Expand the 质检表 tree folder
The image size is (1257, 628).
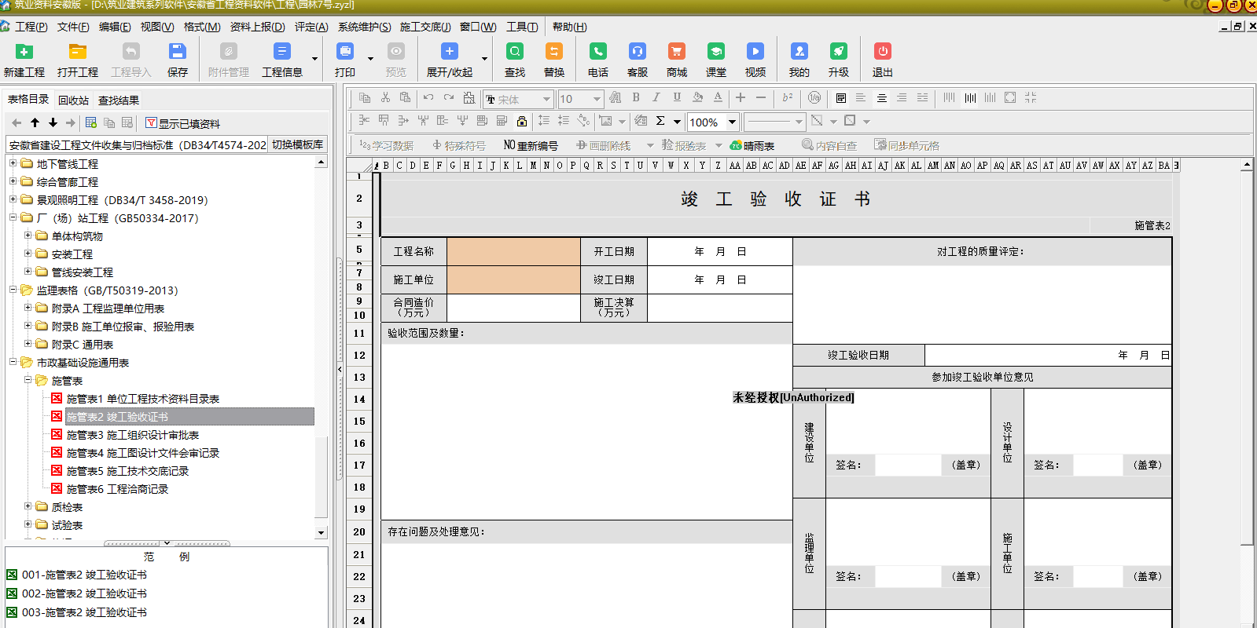click(28, 506)
